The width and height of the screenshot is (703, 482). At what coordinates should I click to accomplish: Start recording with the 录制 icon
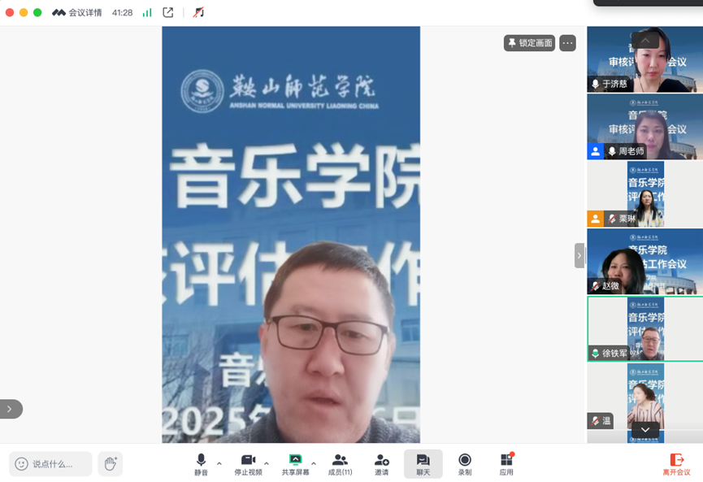[465, 464]
